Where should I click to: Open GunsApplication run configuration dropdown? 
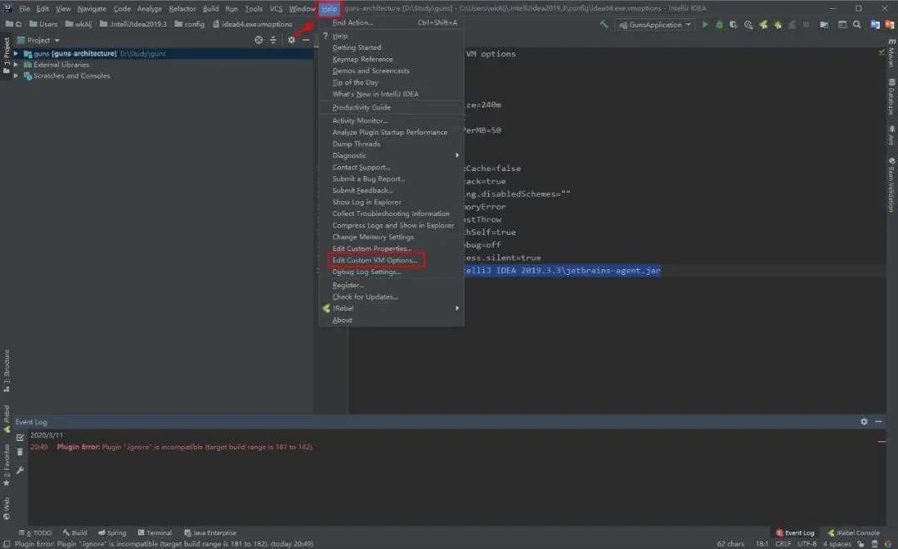click(654, 25)
